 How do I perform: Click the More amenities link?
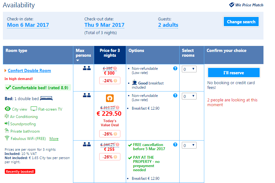(54, 139)
